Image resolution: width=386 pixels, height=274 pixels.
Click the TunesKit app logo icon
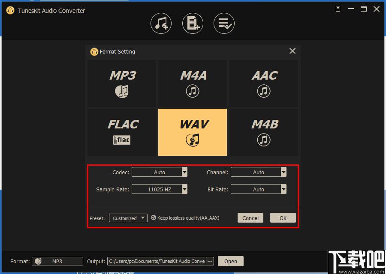tap(10, 11)
